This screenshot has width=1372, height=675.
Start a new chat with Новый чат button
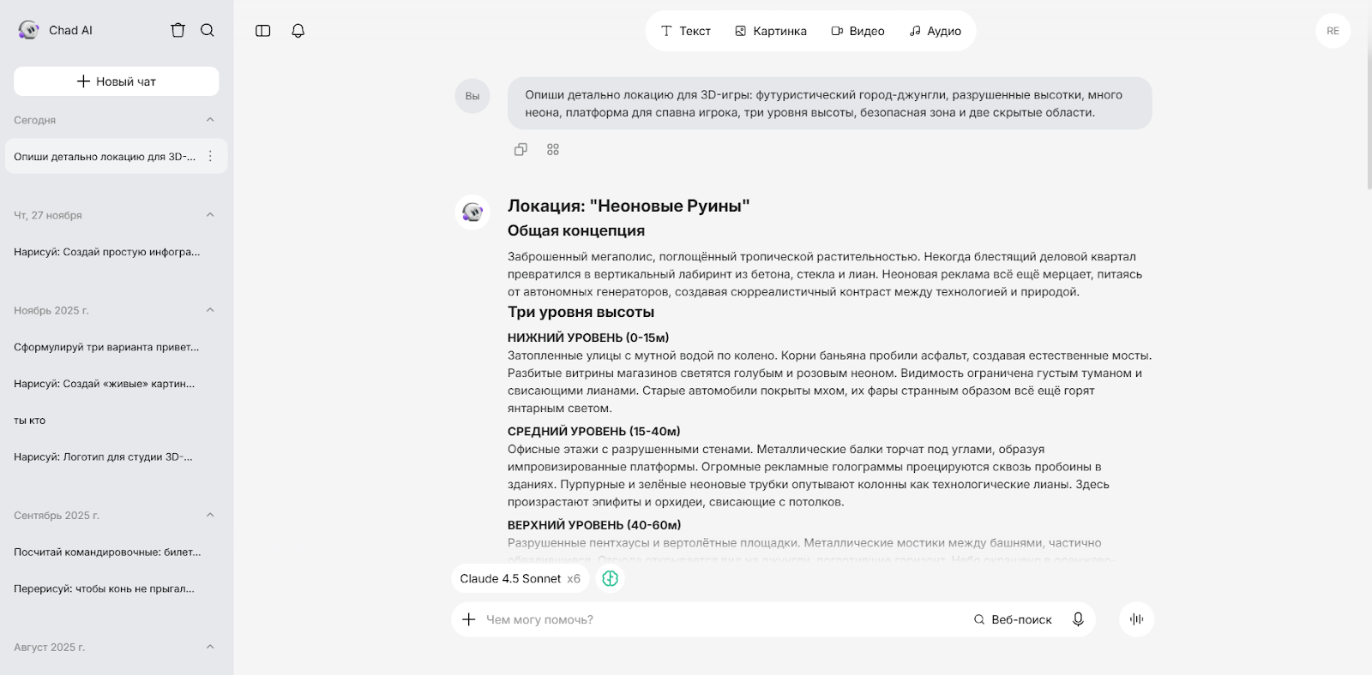pyautogui.click(x=117, y=81)
